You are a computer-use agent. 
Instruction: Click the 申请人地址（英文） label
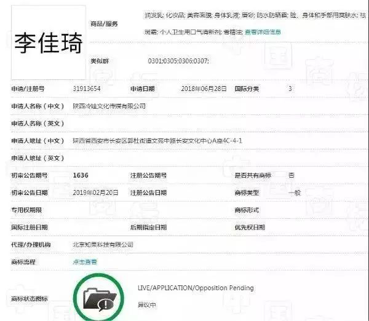(38, 158)
